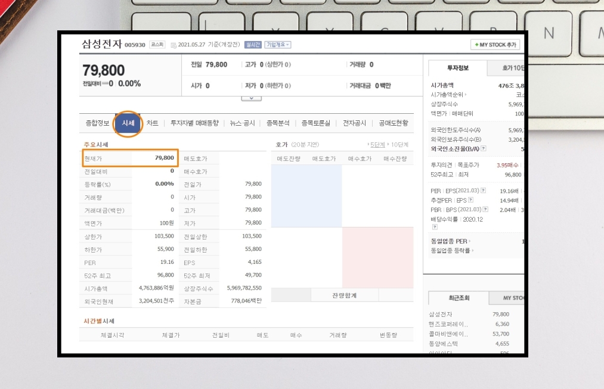Open the 공매도현황 tab
This screenshot has height=389, width=604.
pyautogui.click(x=393, y=123)
